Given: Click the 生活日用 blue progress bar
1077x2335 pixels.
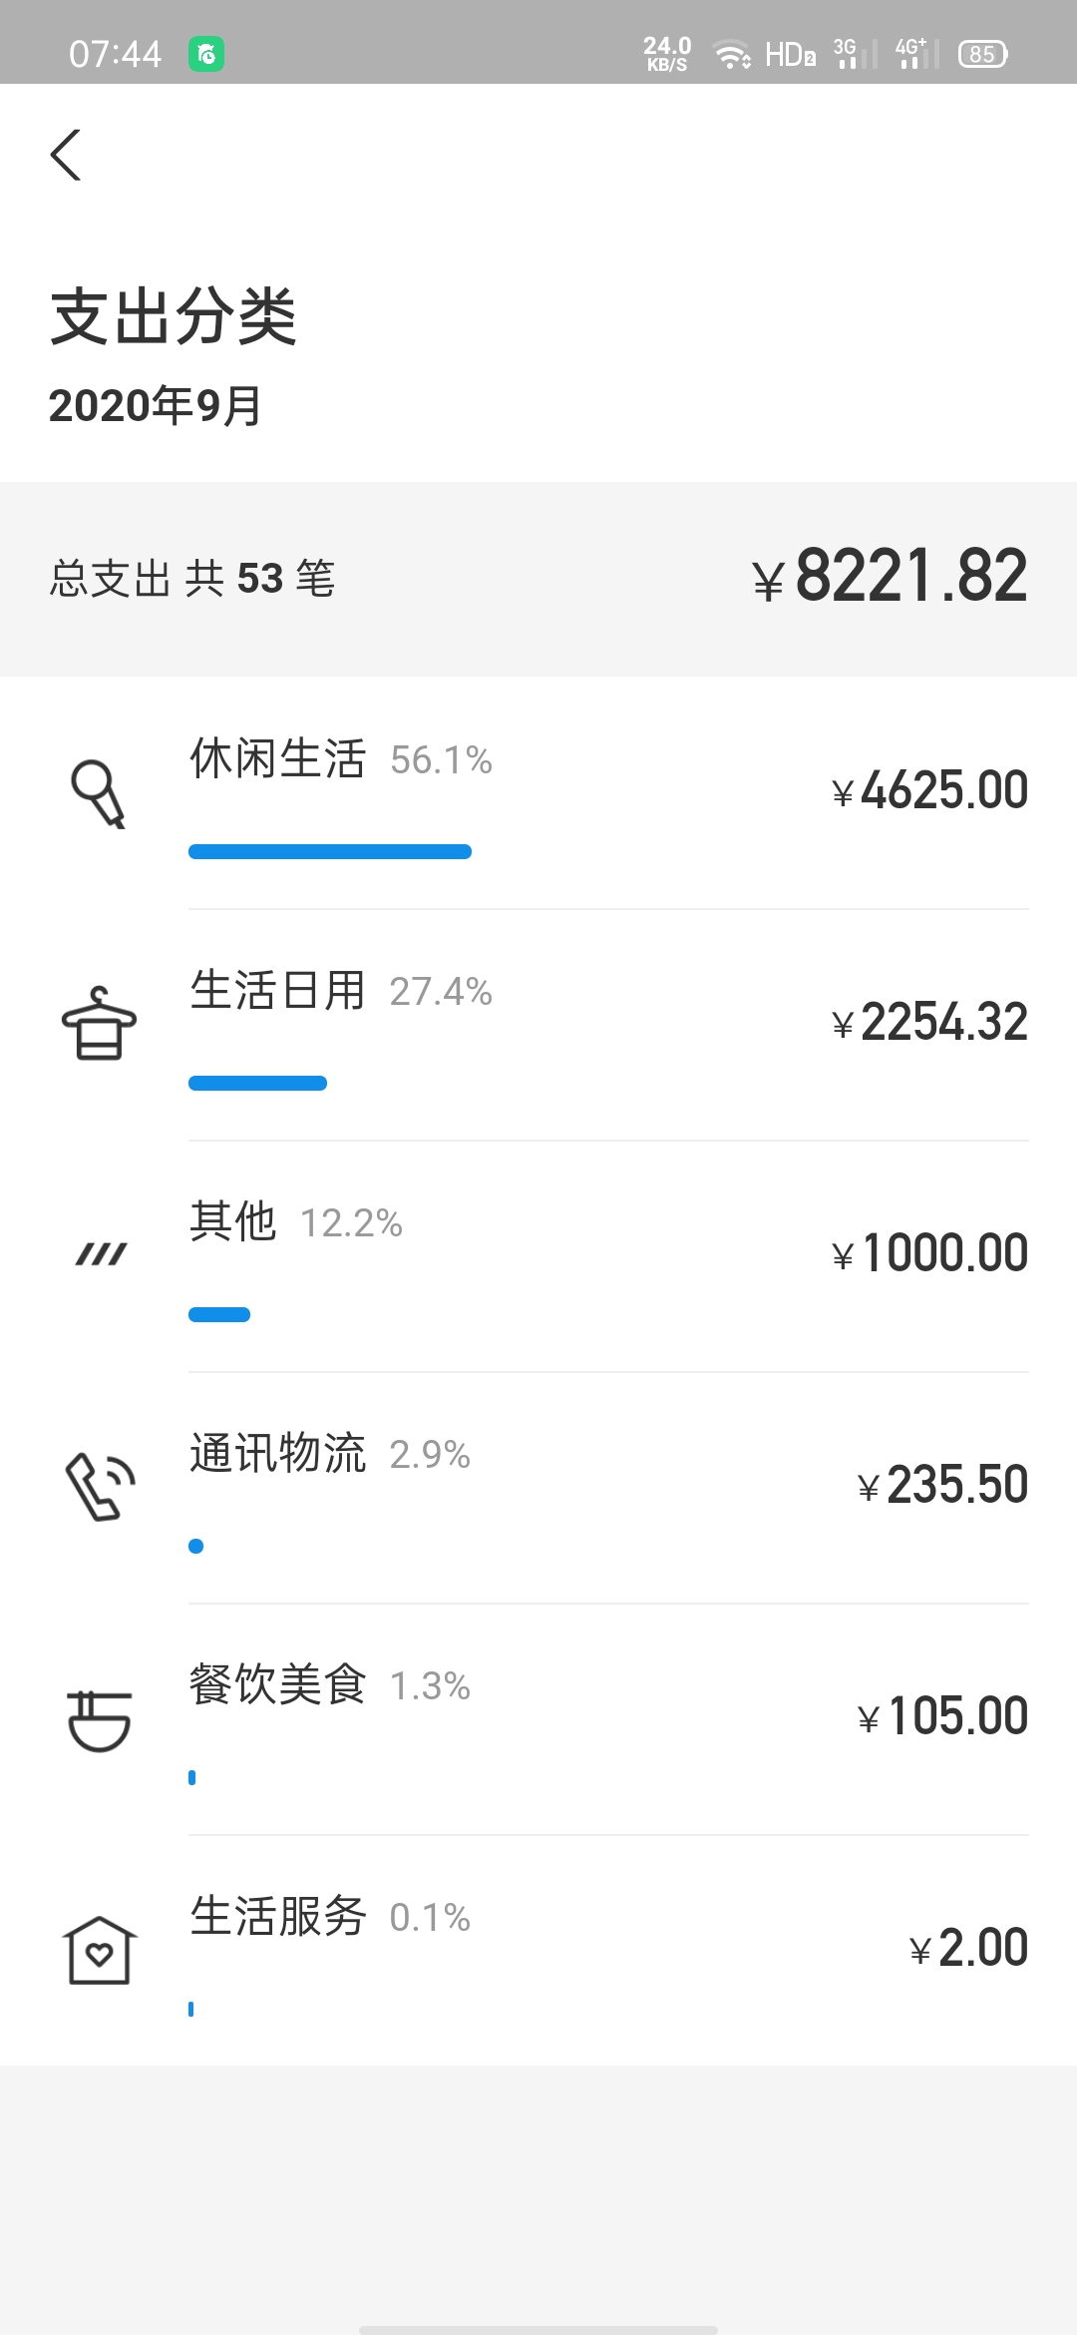Looking at the screenshot, I should (x=258, y=1083).
